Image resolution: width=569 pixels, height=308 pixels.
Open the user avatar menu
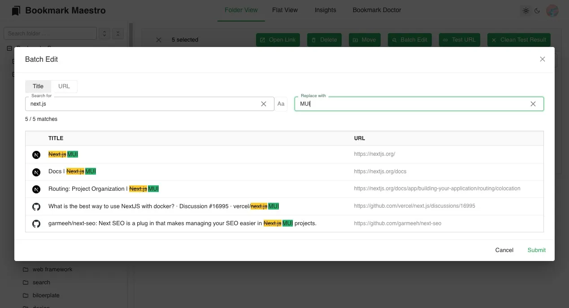coord(552,11)
